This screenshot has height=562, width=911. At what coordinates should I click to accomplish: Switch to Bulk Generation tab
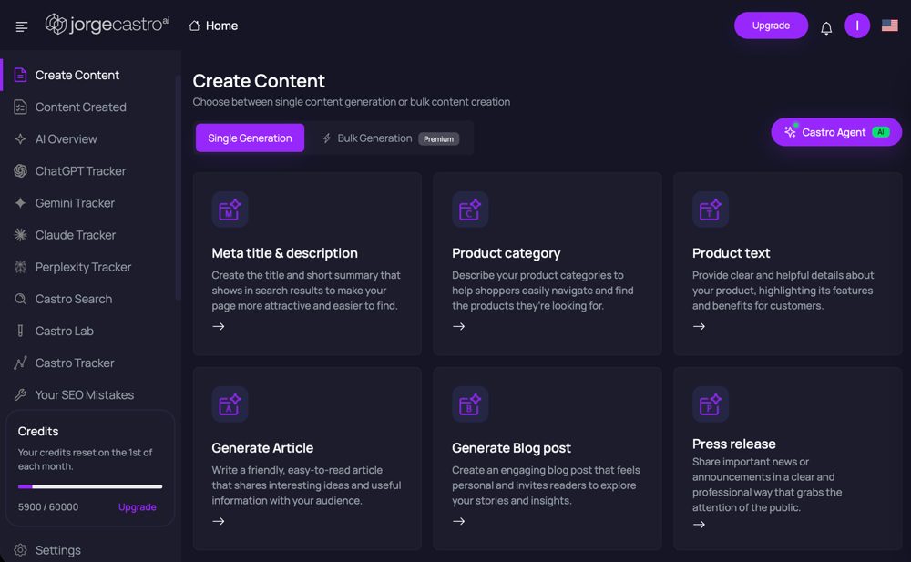point(391,138)
